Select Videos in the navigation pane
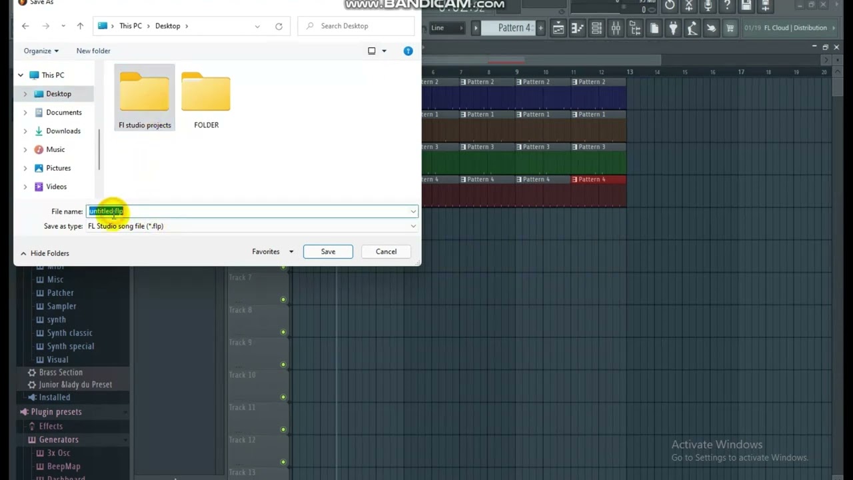The image size is (853, 480). tap(56, 187)
